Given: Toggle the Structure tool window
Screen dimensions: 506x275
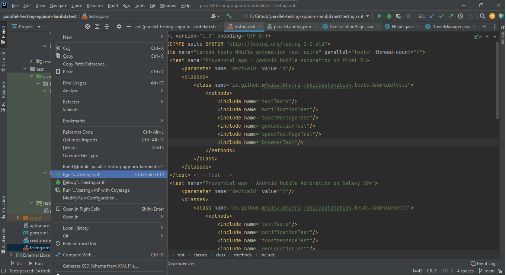Looking at the screenshot, I should tap(4, 206).
